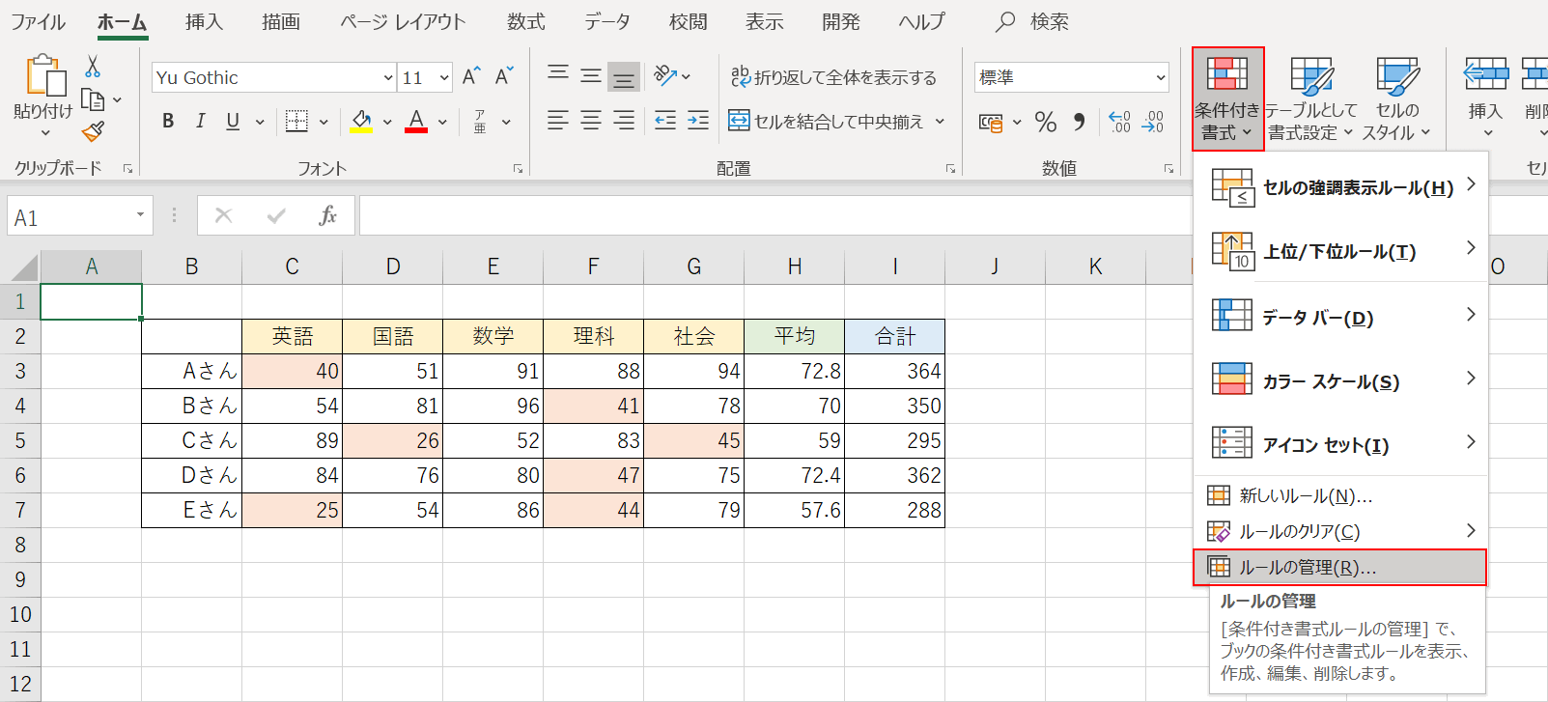Open Data Bars (データ バー) submenu
The width and height of the screenshot is (1548, 702).
click(x=1342, y=317)
